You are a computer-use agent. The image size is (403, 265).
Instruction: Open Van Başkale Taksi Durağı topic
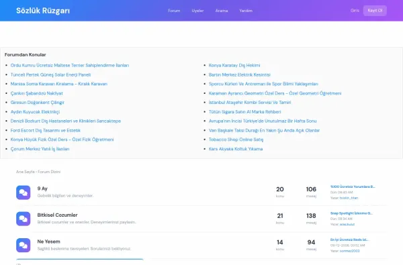coord(264,130)
